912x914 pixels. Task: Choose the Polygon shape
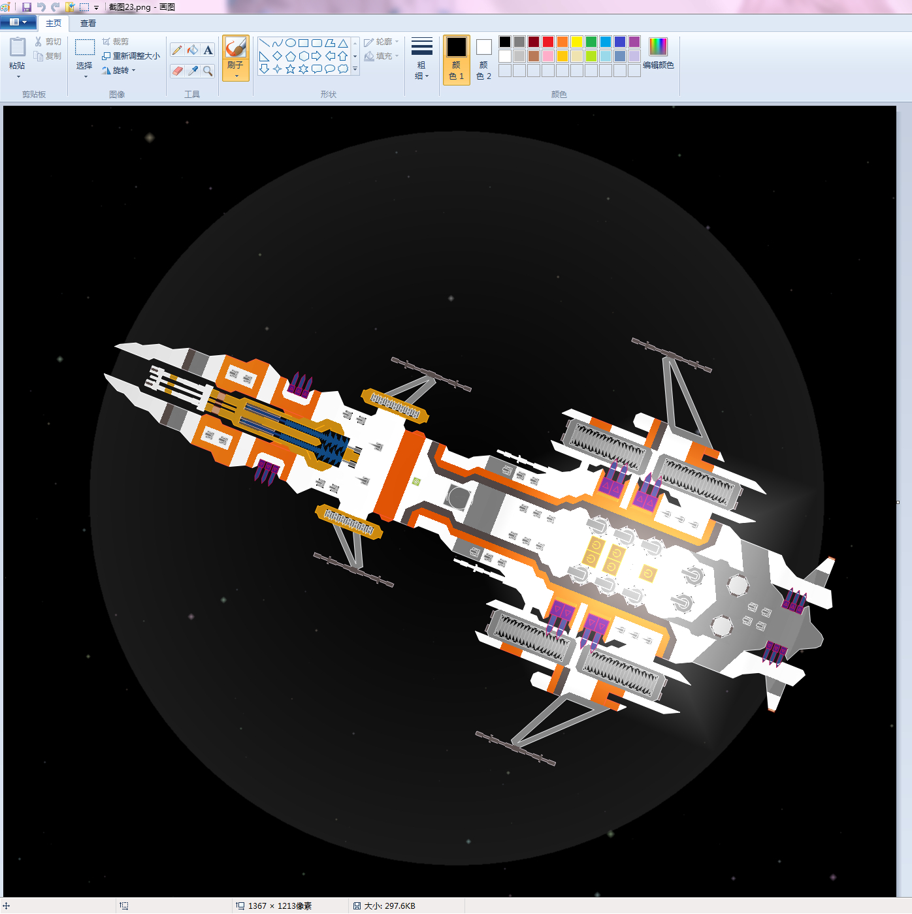coord(330,43)
